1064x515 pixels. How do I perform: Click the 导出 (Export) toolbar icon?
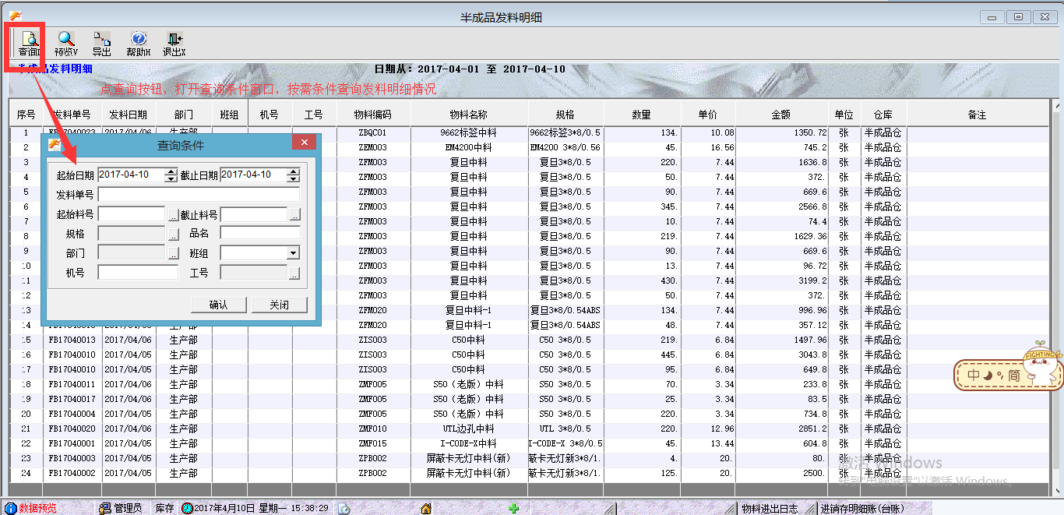pos(102,44)
